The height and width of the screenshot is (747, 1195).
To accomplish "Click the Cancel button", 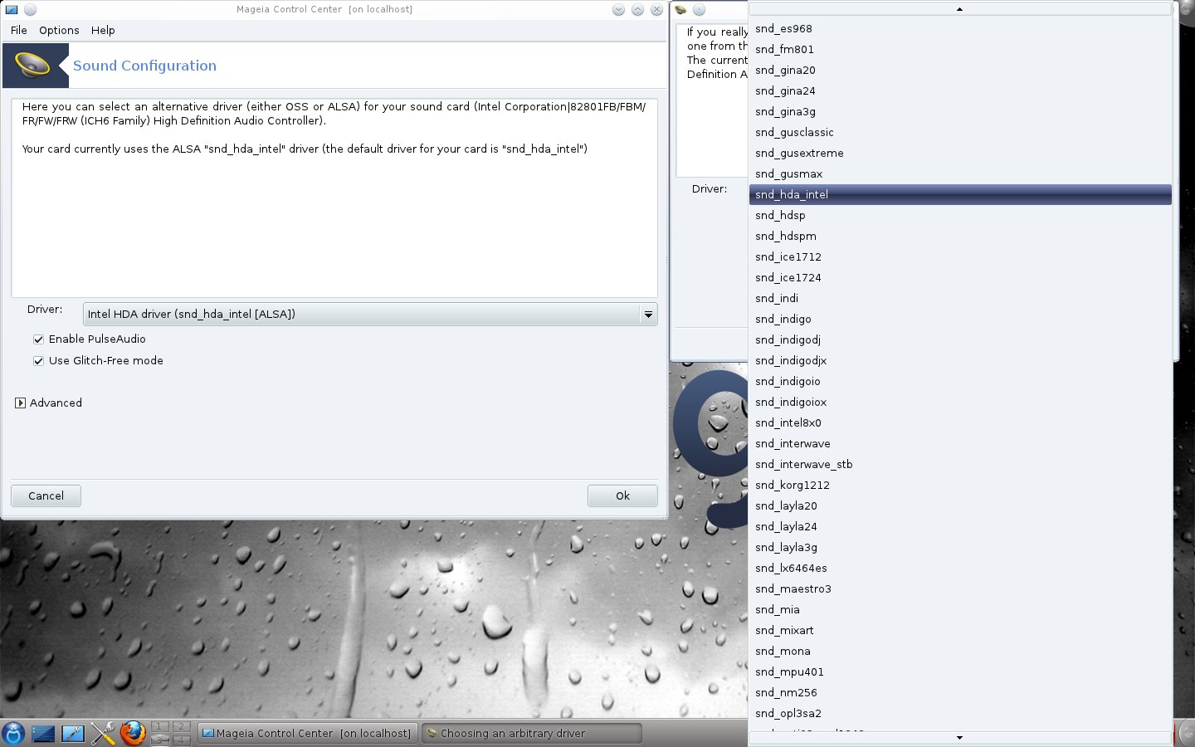I will pyautogui.click(x=46, y=496).
